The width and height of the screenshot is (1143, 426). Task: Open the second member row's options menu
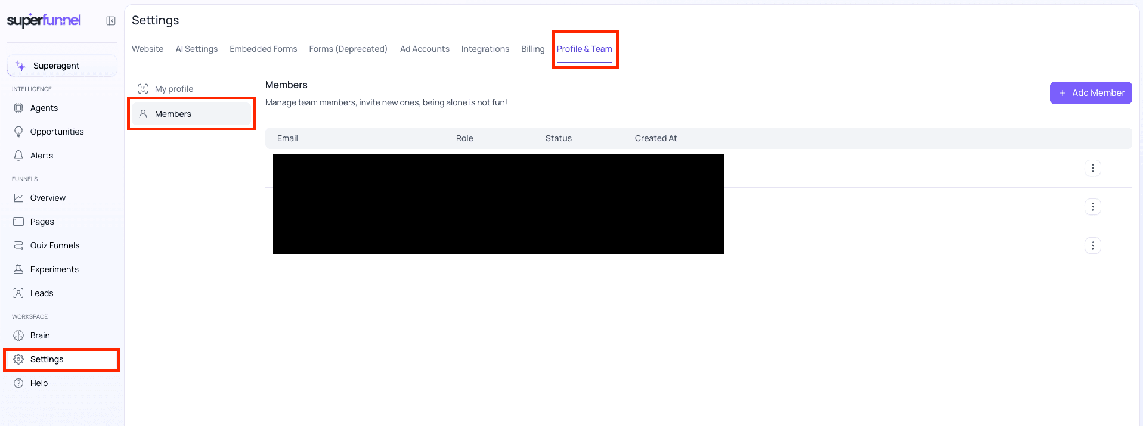[1092, 207]
